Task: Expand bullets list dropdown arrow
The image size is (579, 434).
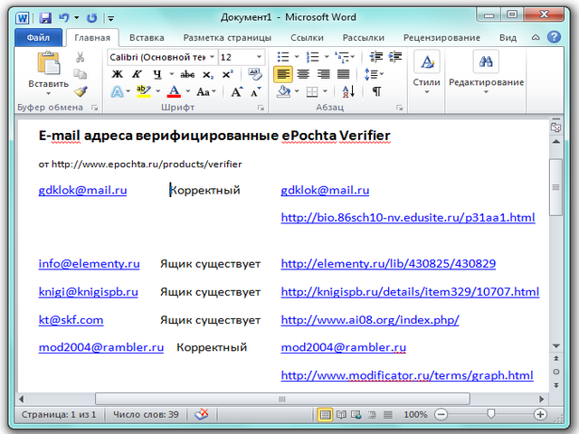Action: [x=297, y=57]
